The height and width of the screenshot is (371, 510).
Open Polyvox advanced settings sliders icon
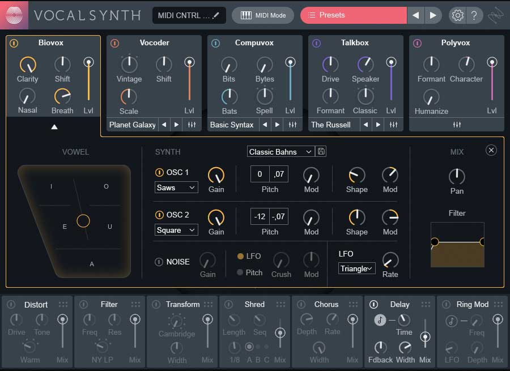tap(456, 125)
